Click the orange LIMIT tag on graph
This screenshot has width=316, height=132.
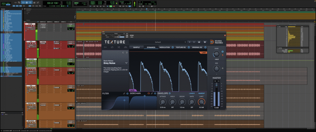click(x=204, y=53)
